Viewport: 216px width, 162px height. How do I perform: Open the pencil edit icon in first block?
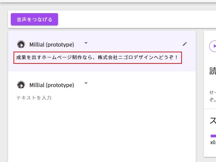click(x=185, y=44)
